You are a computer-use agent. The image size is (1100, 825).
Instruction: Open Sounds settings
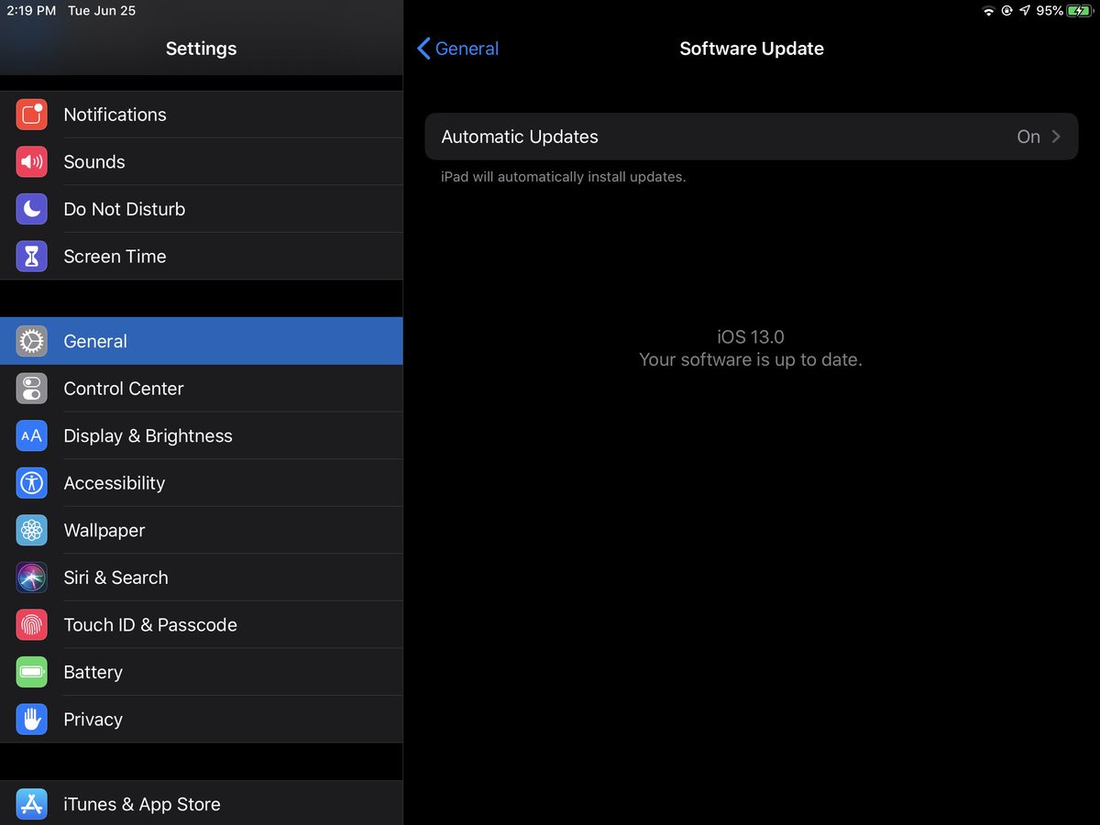[x=202, y=162]
